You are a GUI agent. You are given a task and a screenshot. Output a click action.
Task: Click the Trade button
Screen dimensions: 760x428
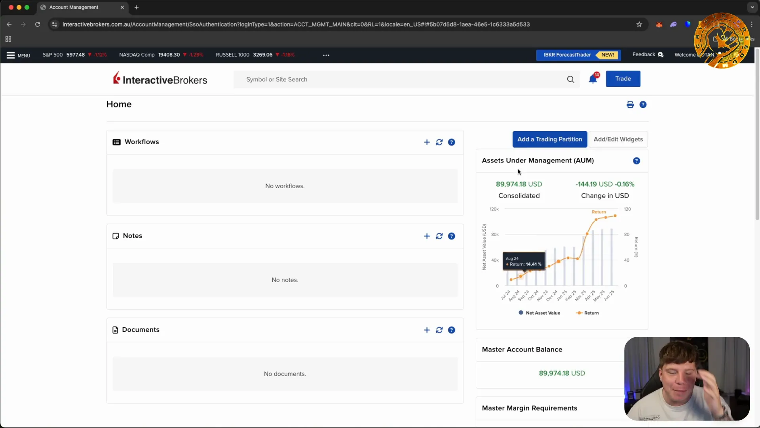[x=623, y=79]
